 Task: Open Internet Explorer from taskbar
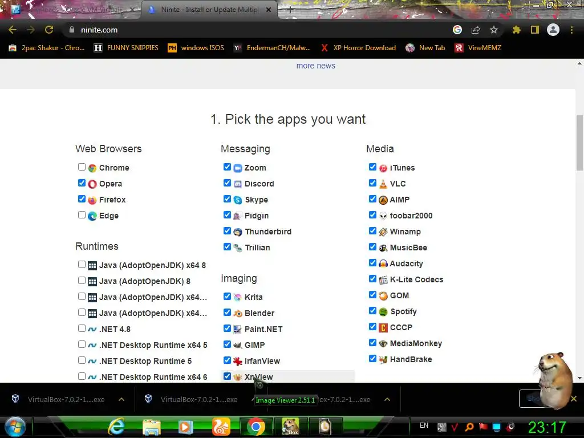coord(116,427)
